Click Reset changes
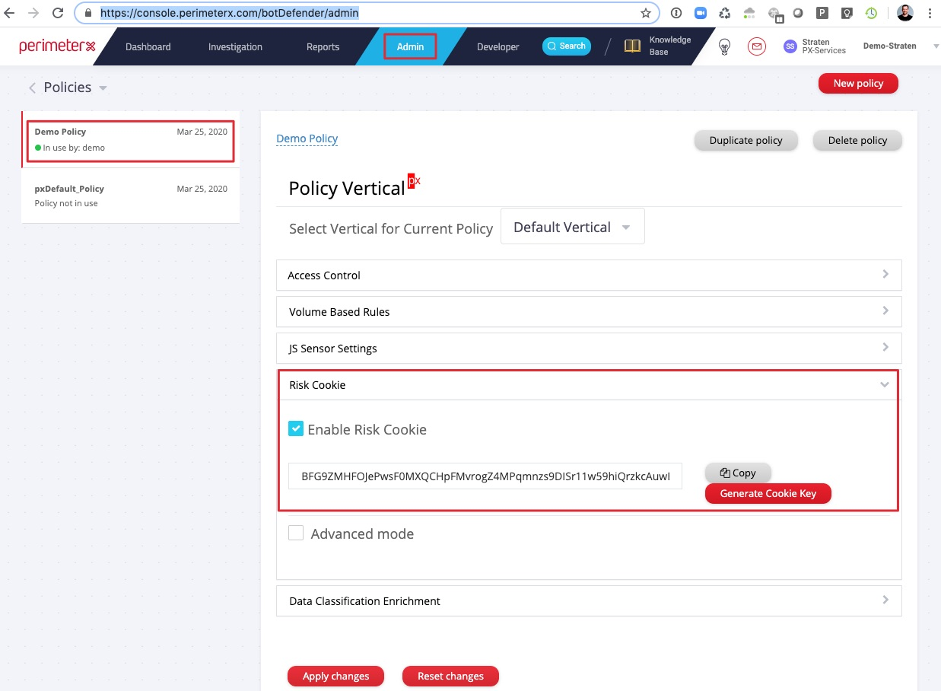941x691 pixels. click(450, 676)
